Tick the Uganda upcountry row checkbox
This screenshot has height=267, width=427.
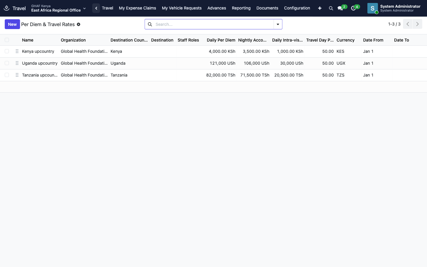pos(7,63)
